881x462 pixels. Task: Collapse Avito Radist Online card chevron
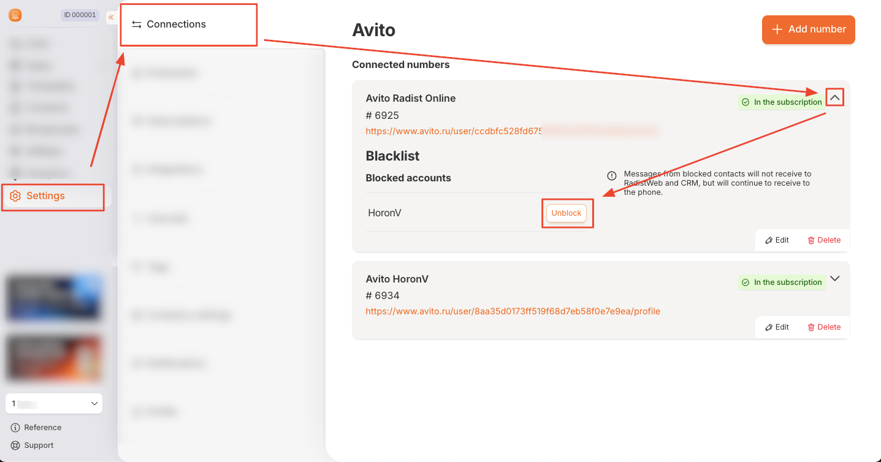pyautogui.click(x=834, y=97)
